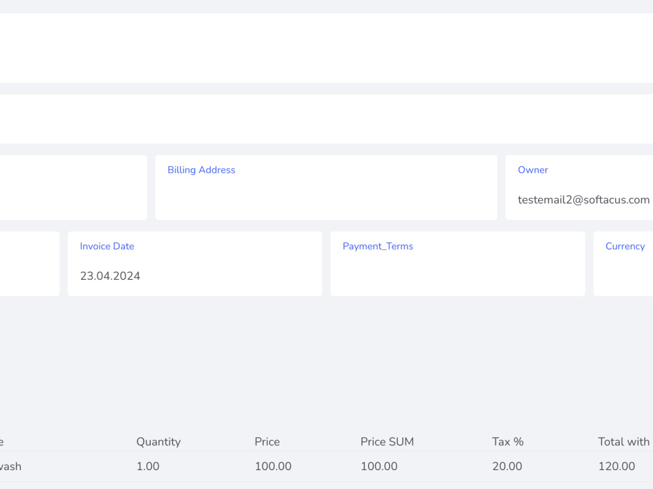
Task: Click the Billing Address label
Action: [202, 170]
